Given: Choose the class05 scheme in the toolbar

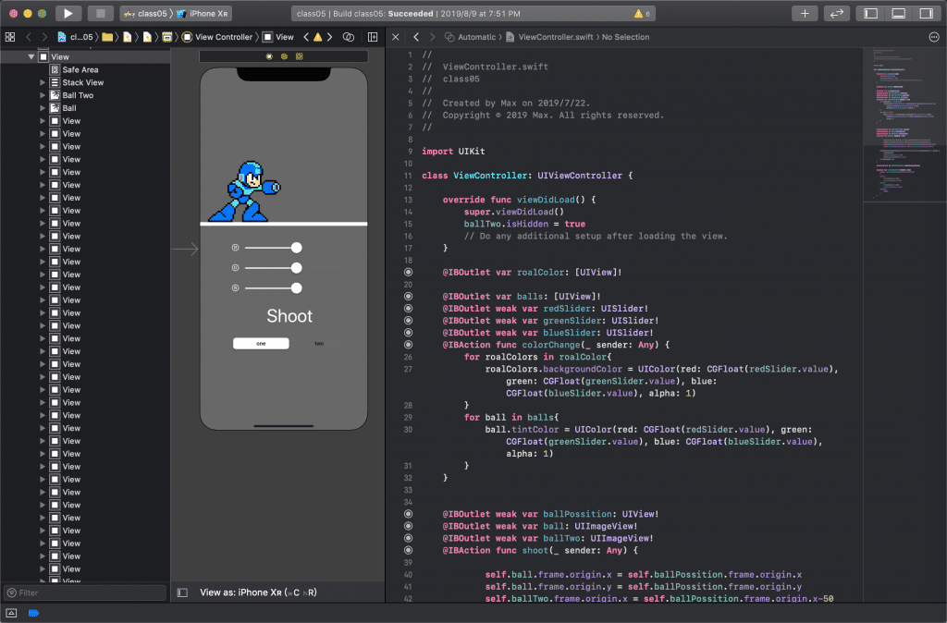Looking at the screenshot, I should (145, 13).
